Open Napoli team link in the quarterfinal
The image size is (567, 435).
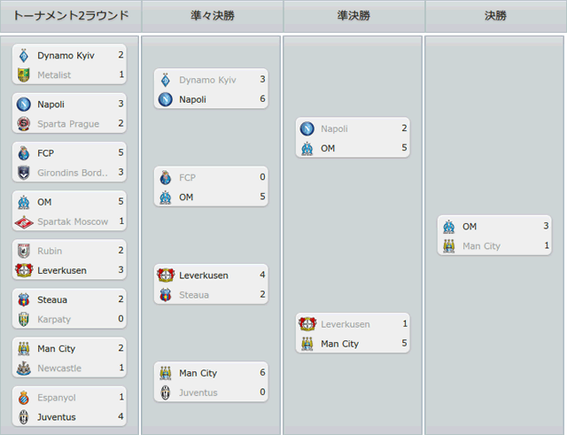coord(193,99)
